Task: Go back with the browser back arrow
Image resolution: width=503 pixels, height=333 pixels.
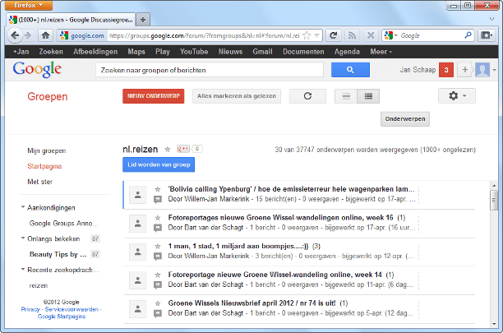Action: tap(15, 35)
